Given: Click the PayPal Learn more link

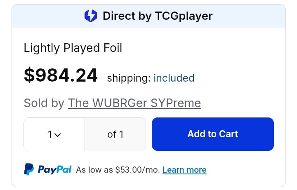Looking at the screenshot, I should pos(184,170).
